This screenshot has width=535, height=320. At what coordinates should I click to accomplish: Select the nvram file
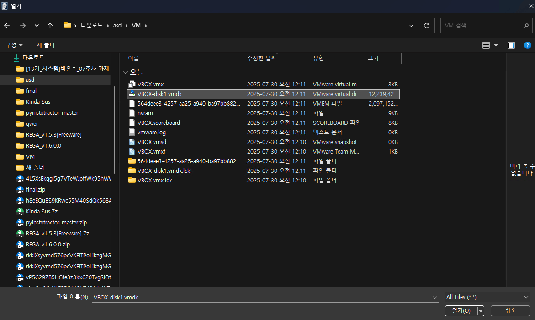145,113
